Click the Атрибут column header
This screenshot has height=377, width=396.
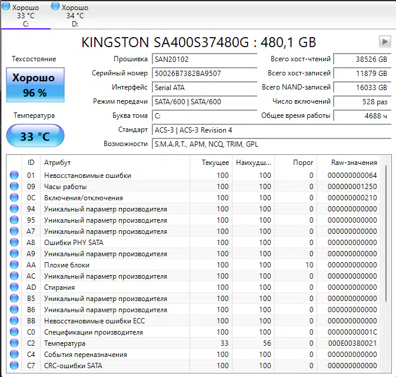point(115,163)
